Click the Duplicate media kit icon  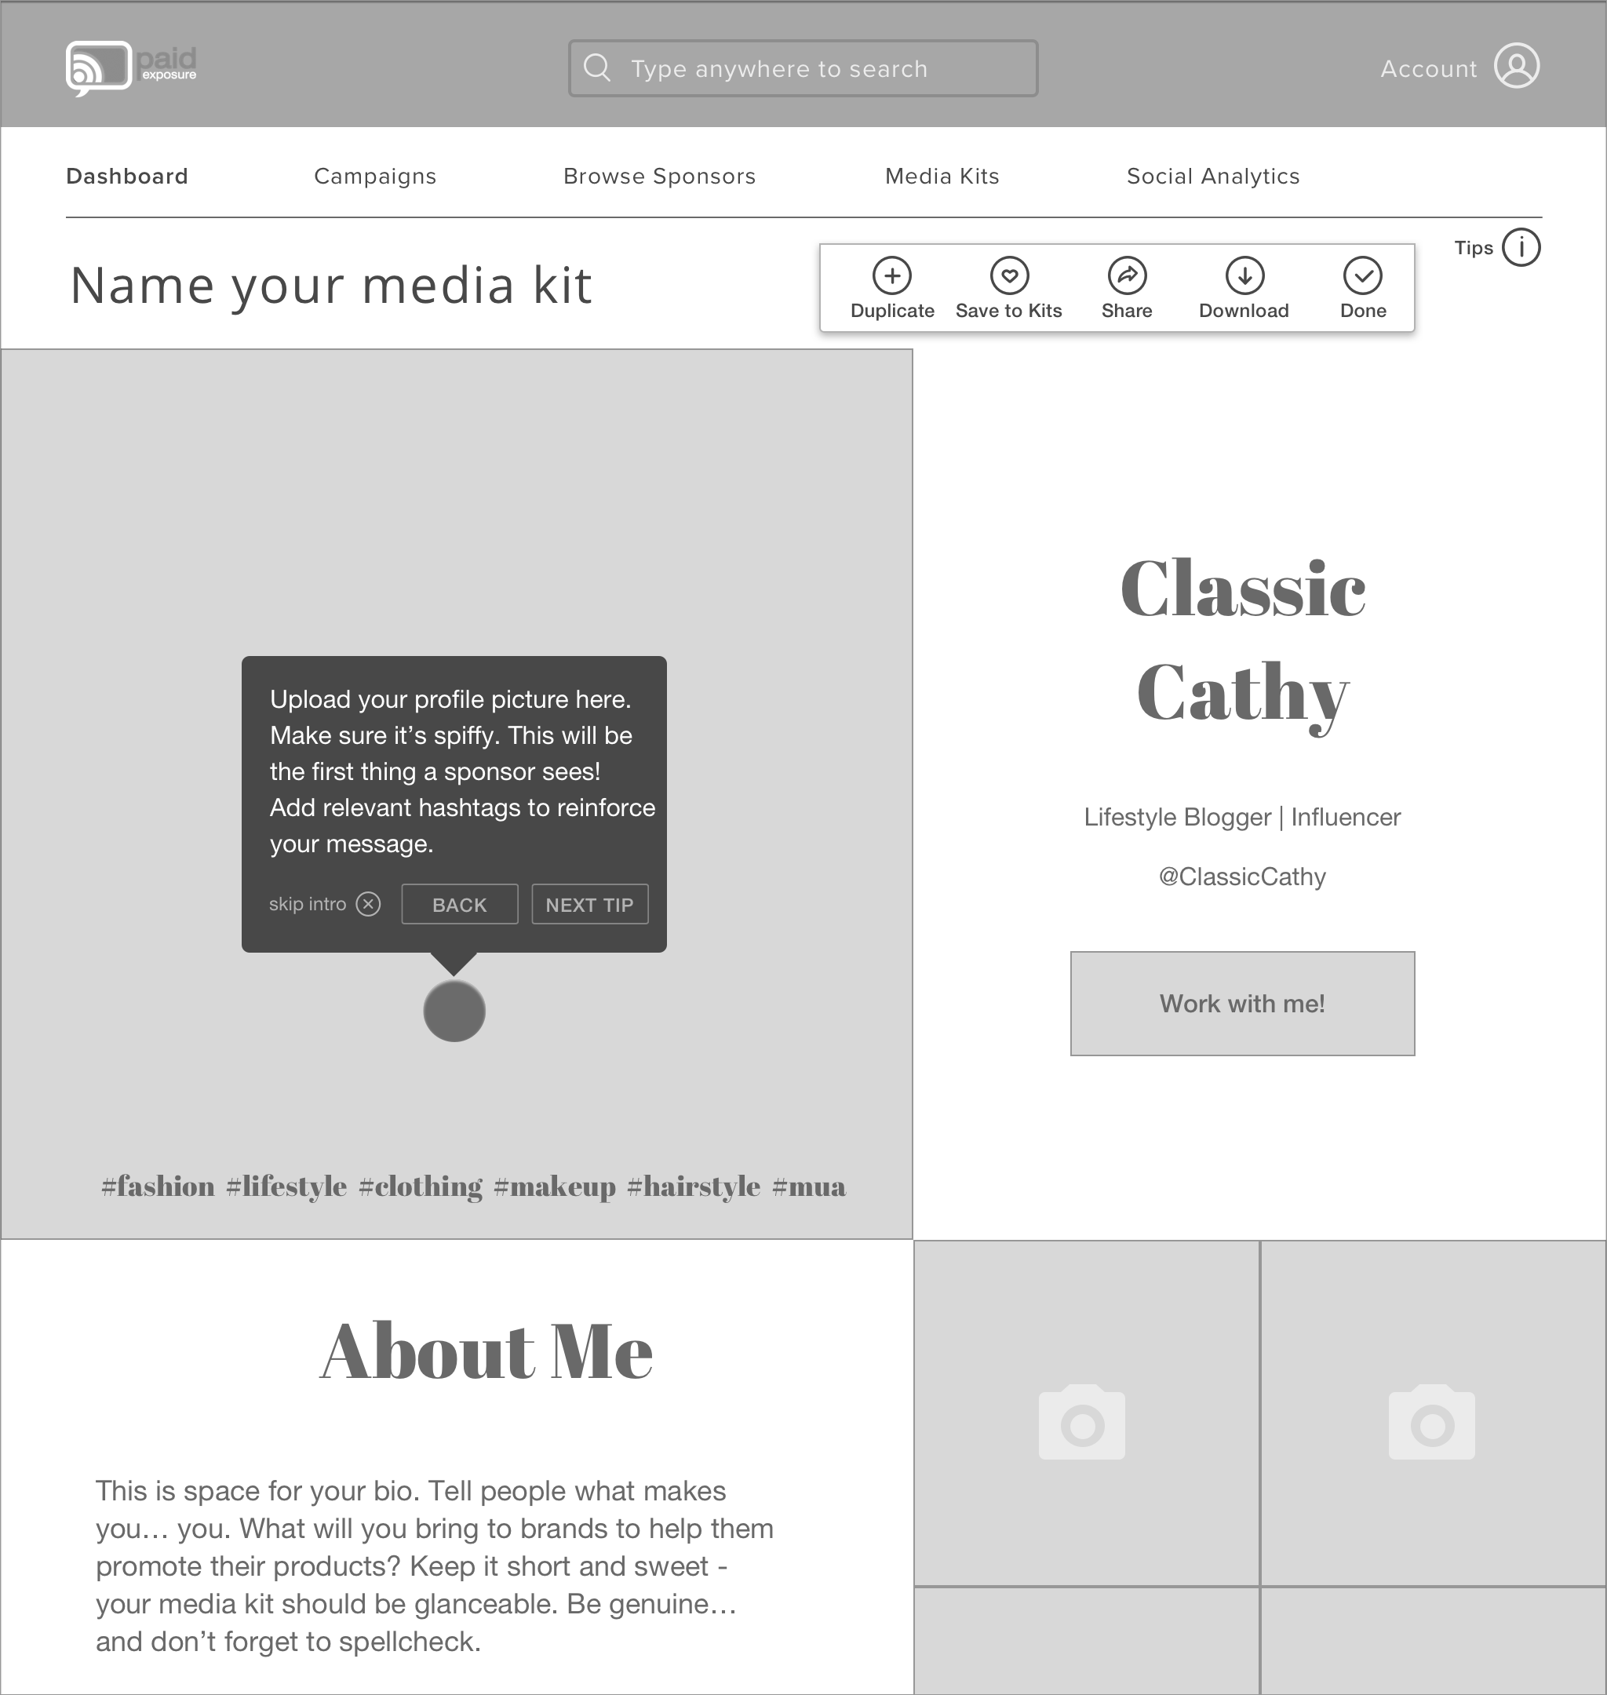891,276
